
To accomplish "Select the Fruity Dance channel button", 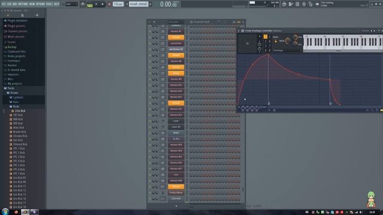I will coord(176,193).
